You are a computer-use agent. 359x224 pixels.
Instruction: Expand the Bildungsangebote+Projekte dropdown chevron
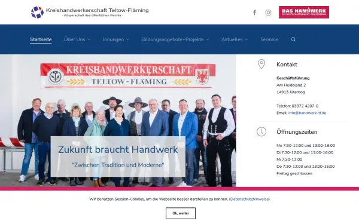208,39
